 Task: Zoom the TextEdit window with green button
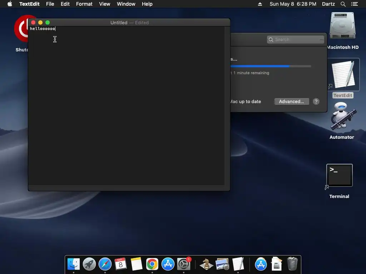pyautogui.click(x=48, y=22)
